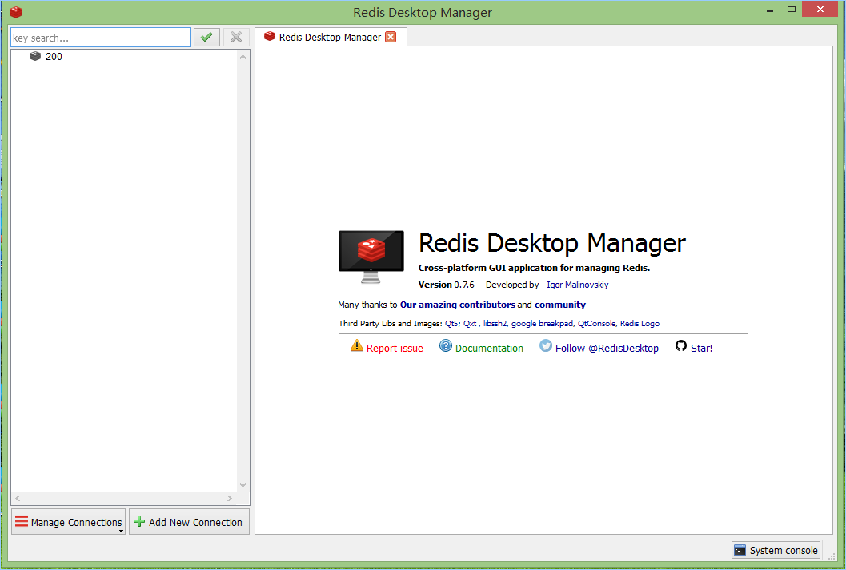Click Follow @RedisDesktop link

point(607,348)
